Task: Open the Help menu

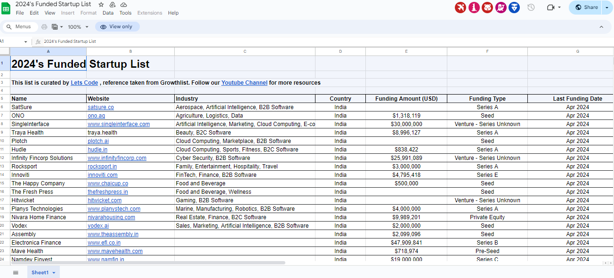Action: click(173, 13)
